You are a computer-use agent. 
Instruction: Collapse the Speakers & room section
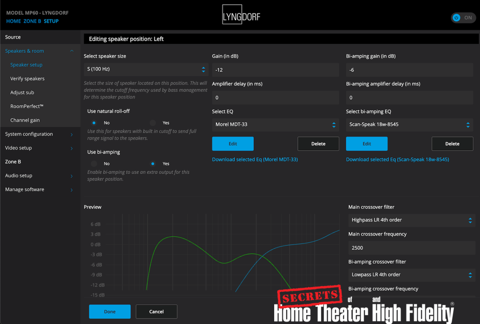(72, 51)
